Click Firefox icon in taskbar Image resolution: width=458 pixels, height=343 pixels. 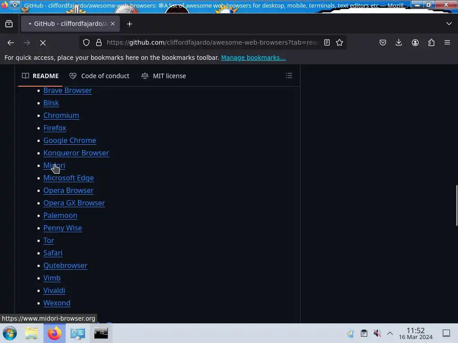coord(54,333)
